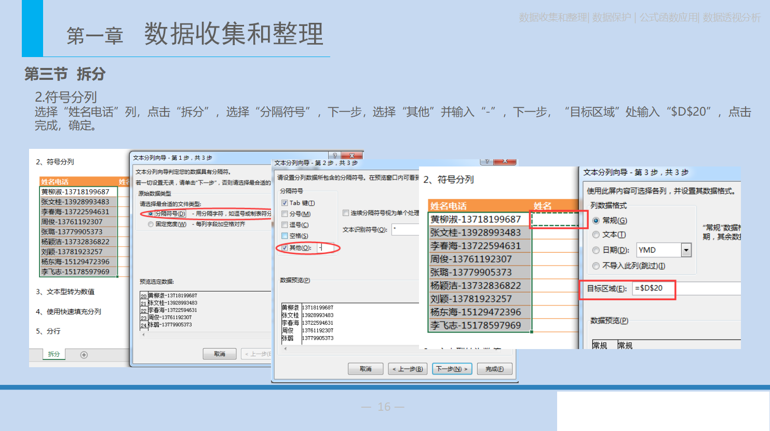Select the 文本(T) column format radio

pos(596,234)
